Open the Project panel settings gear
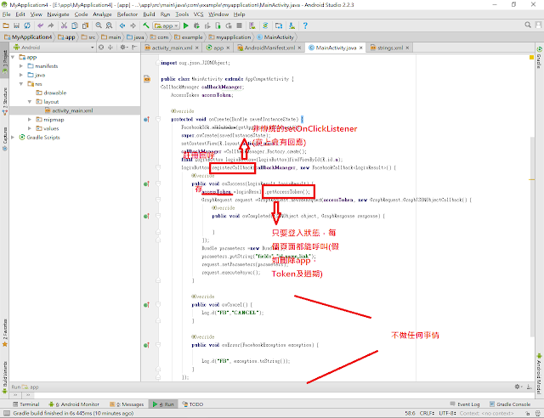Screen dimensions: 544x418 [x=123, y=48]
